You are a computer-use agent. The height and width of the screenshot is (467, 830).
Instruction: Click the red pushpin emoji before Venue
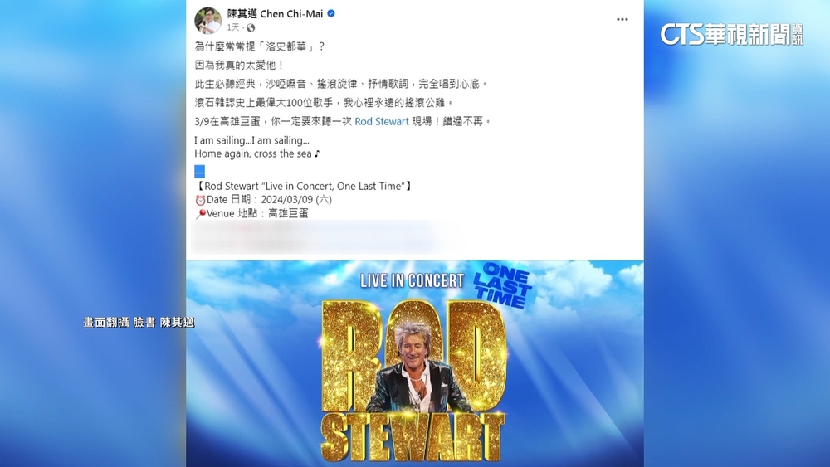201,214
